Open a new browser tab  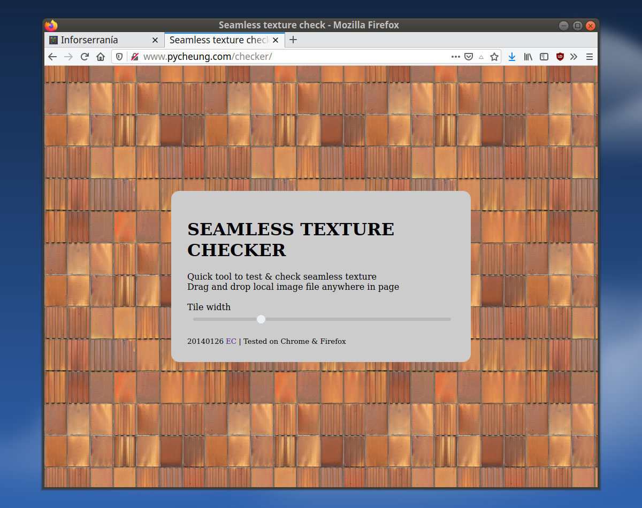293,40
